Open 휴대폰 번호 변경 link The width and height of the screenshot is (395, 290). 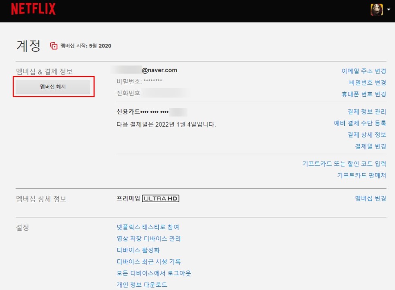(364, 94)
